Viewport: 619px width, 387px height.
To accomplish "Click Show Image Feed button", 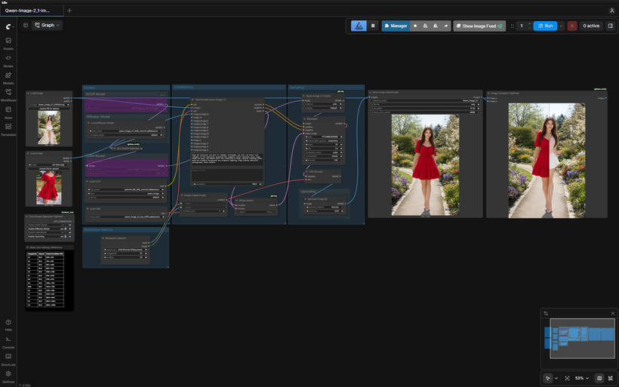I will click(x=479, y=26).
